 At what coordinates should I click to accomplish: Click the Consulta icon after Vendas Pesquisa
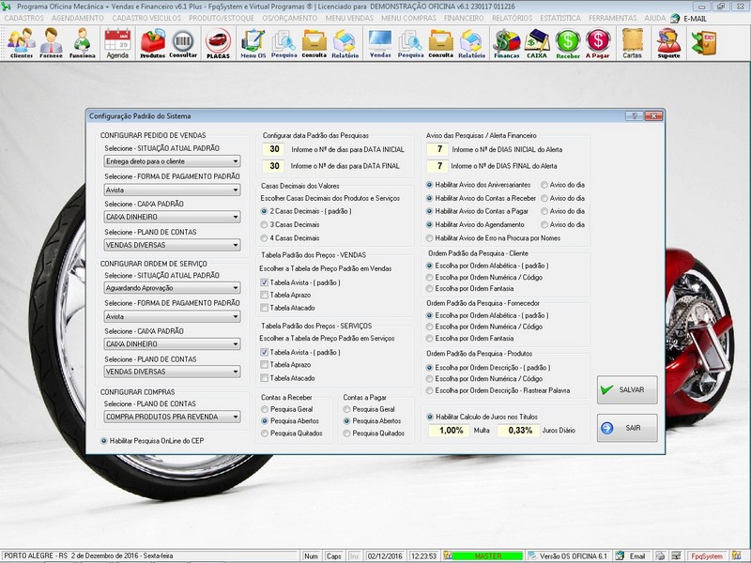point(440,42)
